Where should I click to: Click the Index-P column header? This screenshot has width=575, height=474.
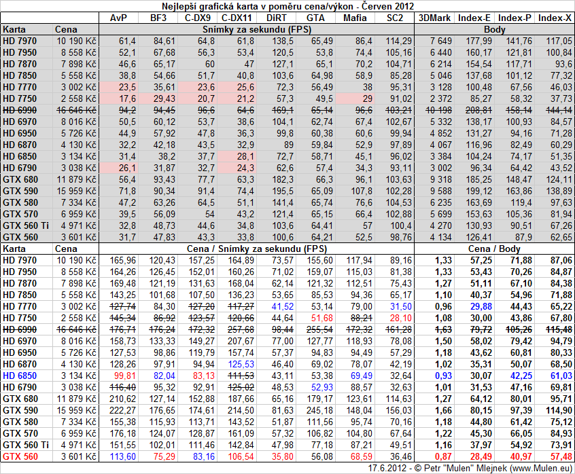click(515, 18)
